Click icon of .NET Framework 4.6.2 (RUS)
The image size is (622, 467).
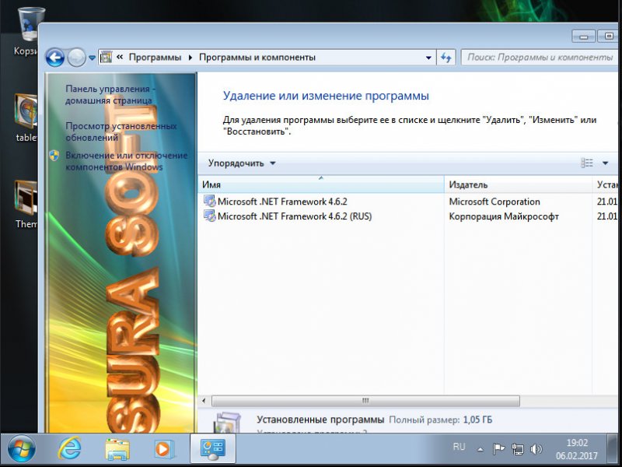(x=209, y=216)
